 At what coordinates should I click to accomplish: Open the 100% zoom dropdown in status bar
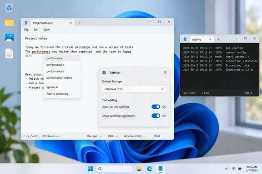113,136
